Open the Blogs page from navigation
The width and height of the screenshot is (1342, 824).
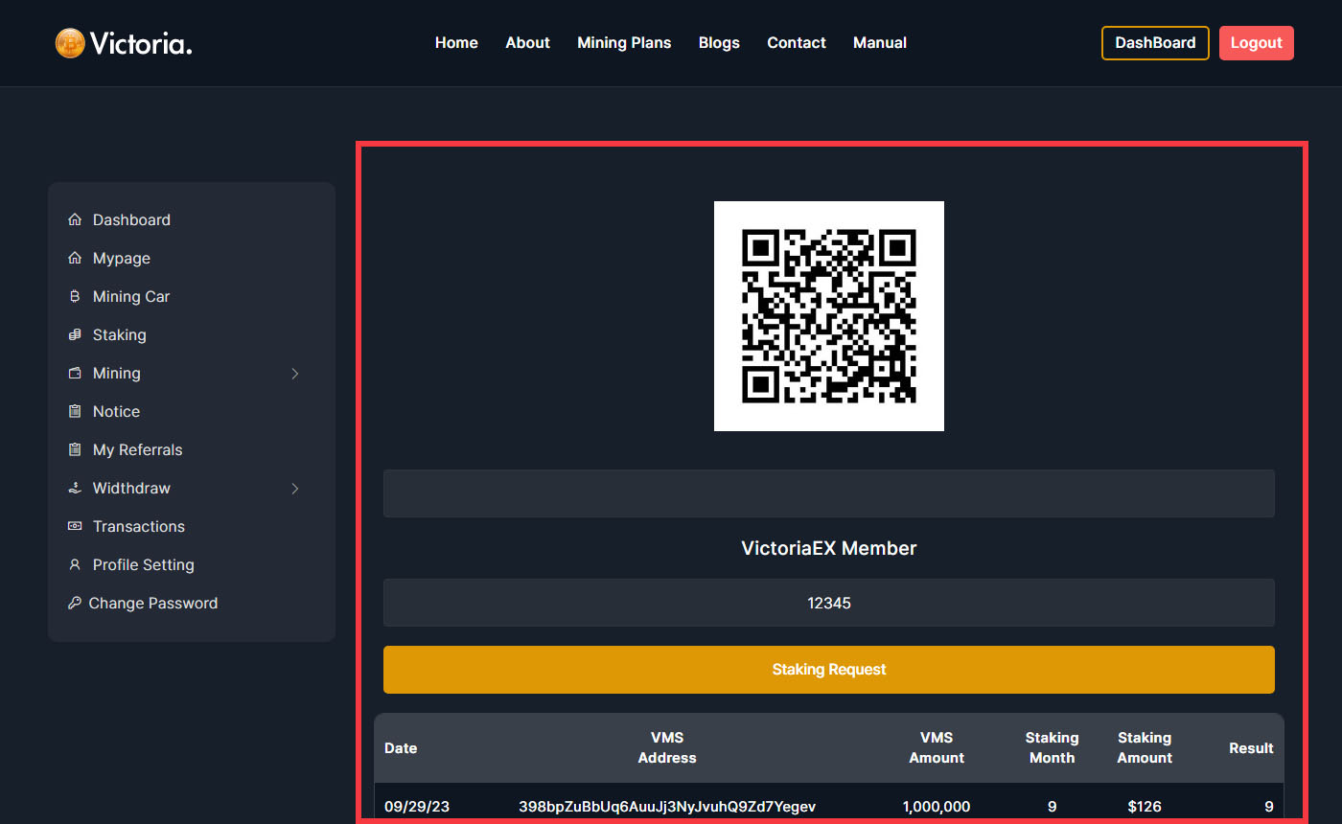[x=719, y=43]
